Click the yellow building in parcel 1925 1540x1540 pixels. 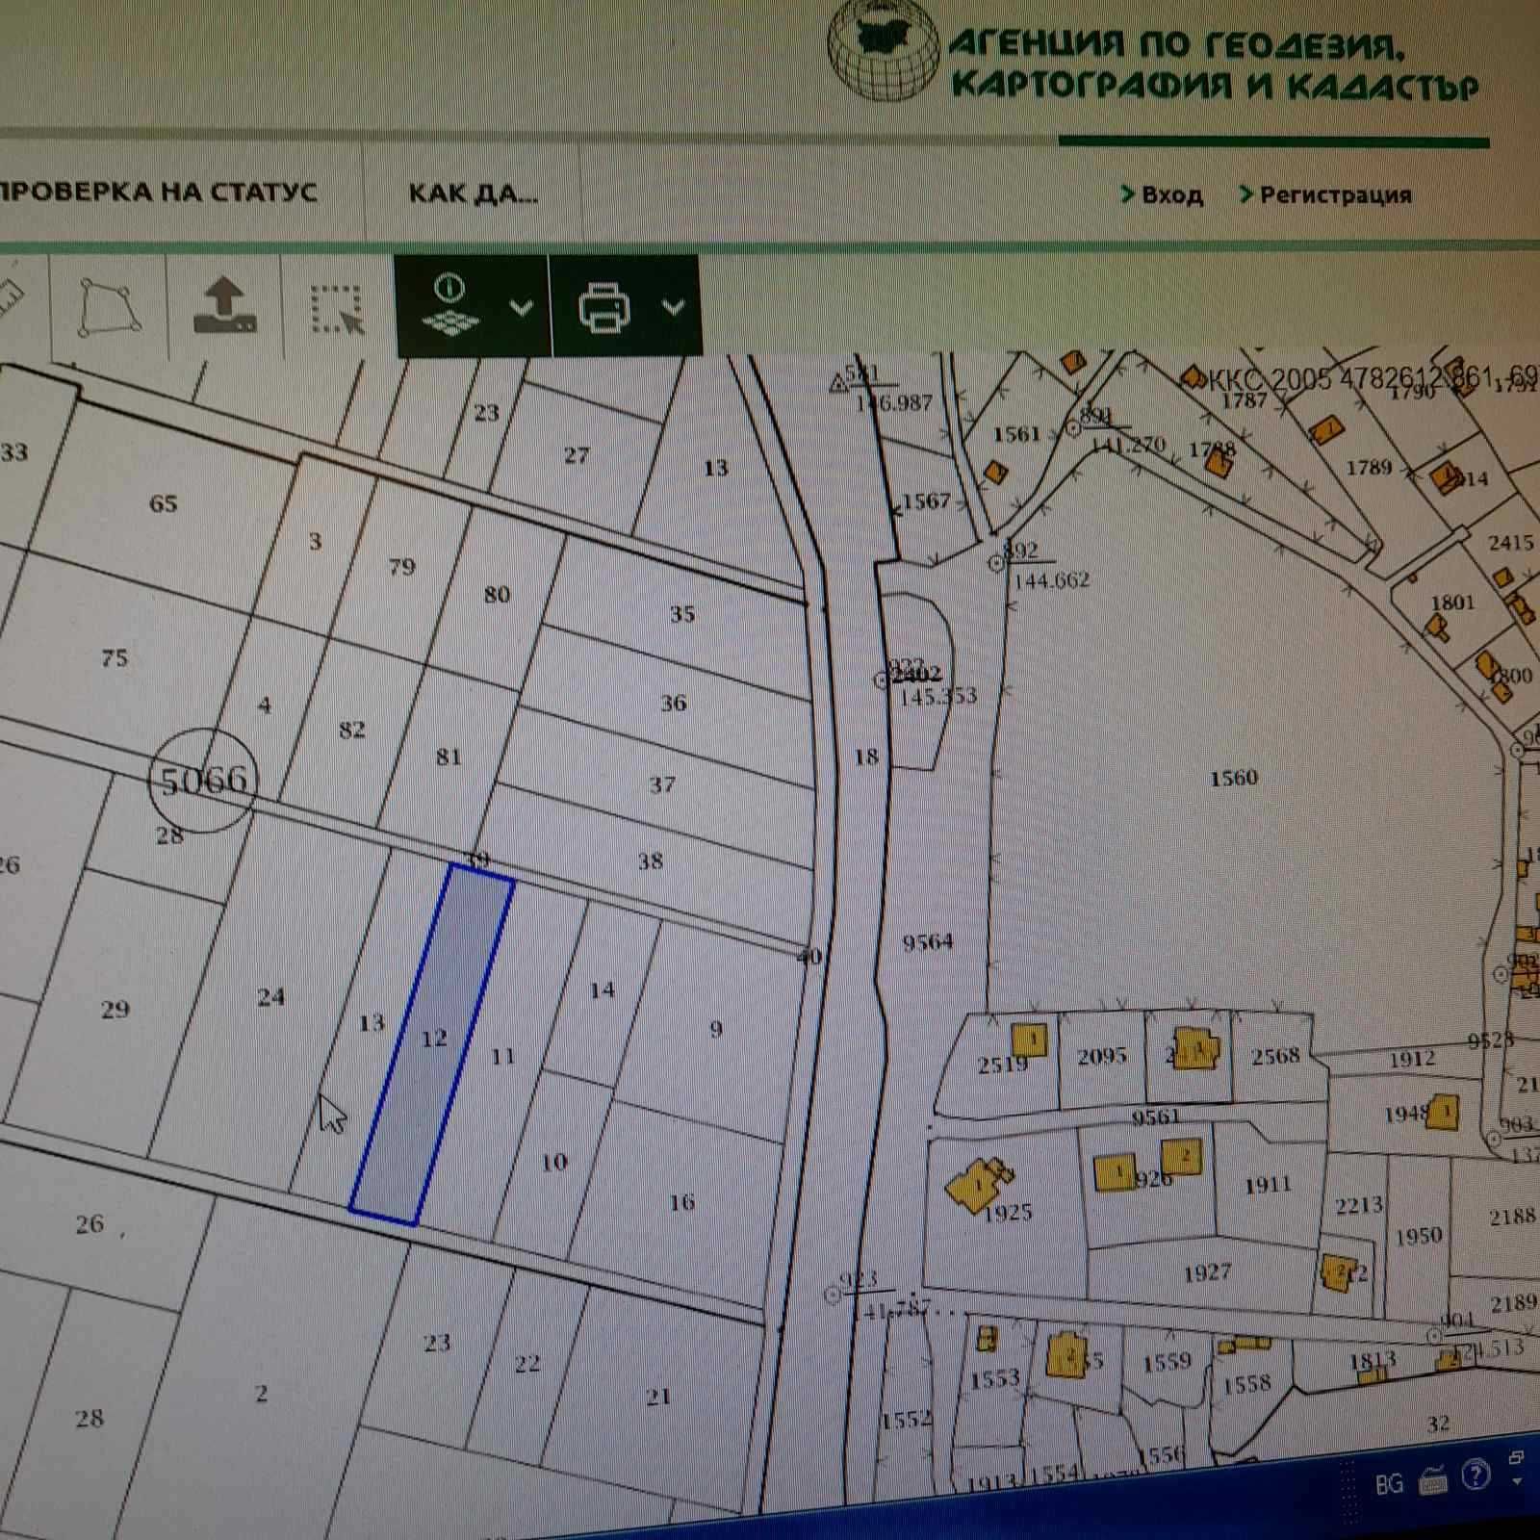pyautogui.click(x=978, y=1184)
